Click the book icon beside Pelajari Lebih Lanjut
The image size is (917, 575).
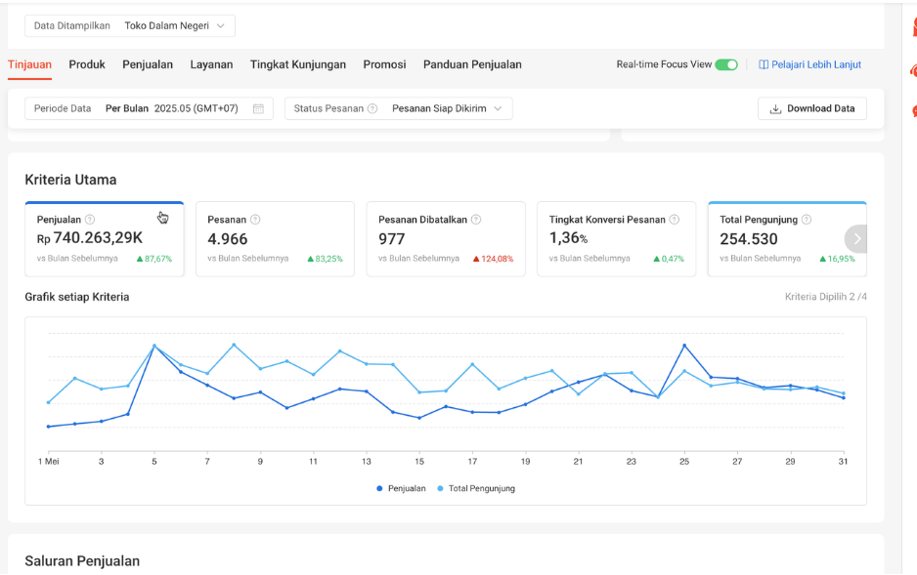point(764,64)
